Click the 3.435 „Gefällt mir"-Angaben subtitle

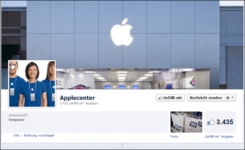(79, 103)
